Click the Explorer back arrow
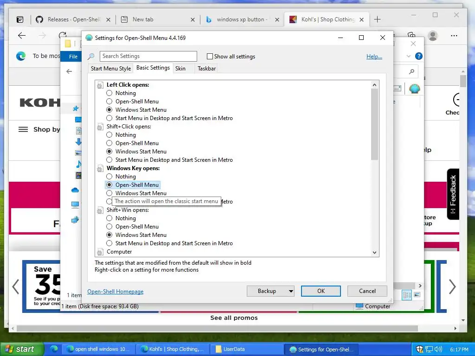 (69, 71)
